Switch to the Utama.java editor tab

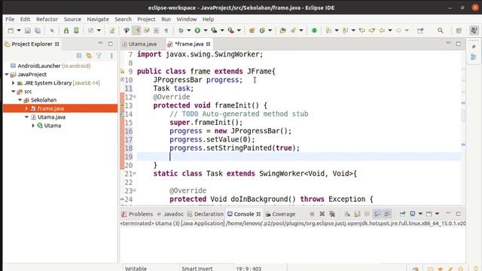click(x=139, y=44)
